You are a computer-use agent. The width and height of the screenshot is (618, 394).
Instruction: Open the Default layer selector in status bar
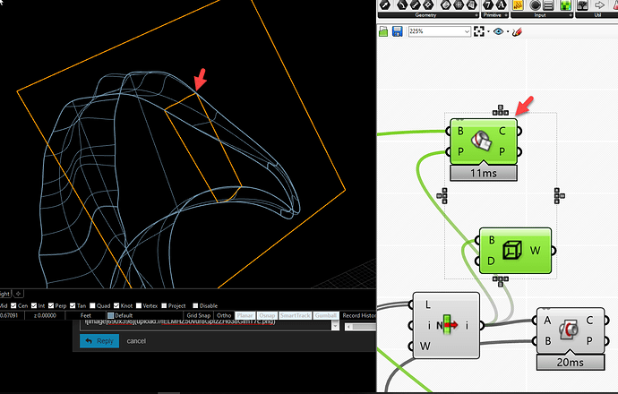(x=144, y=315)
